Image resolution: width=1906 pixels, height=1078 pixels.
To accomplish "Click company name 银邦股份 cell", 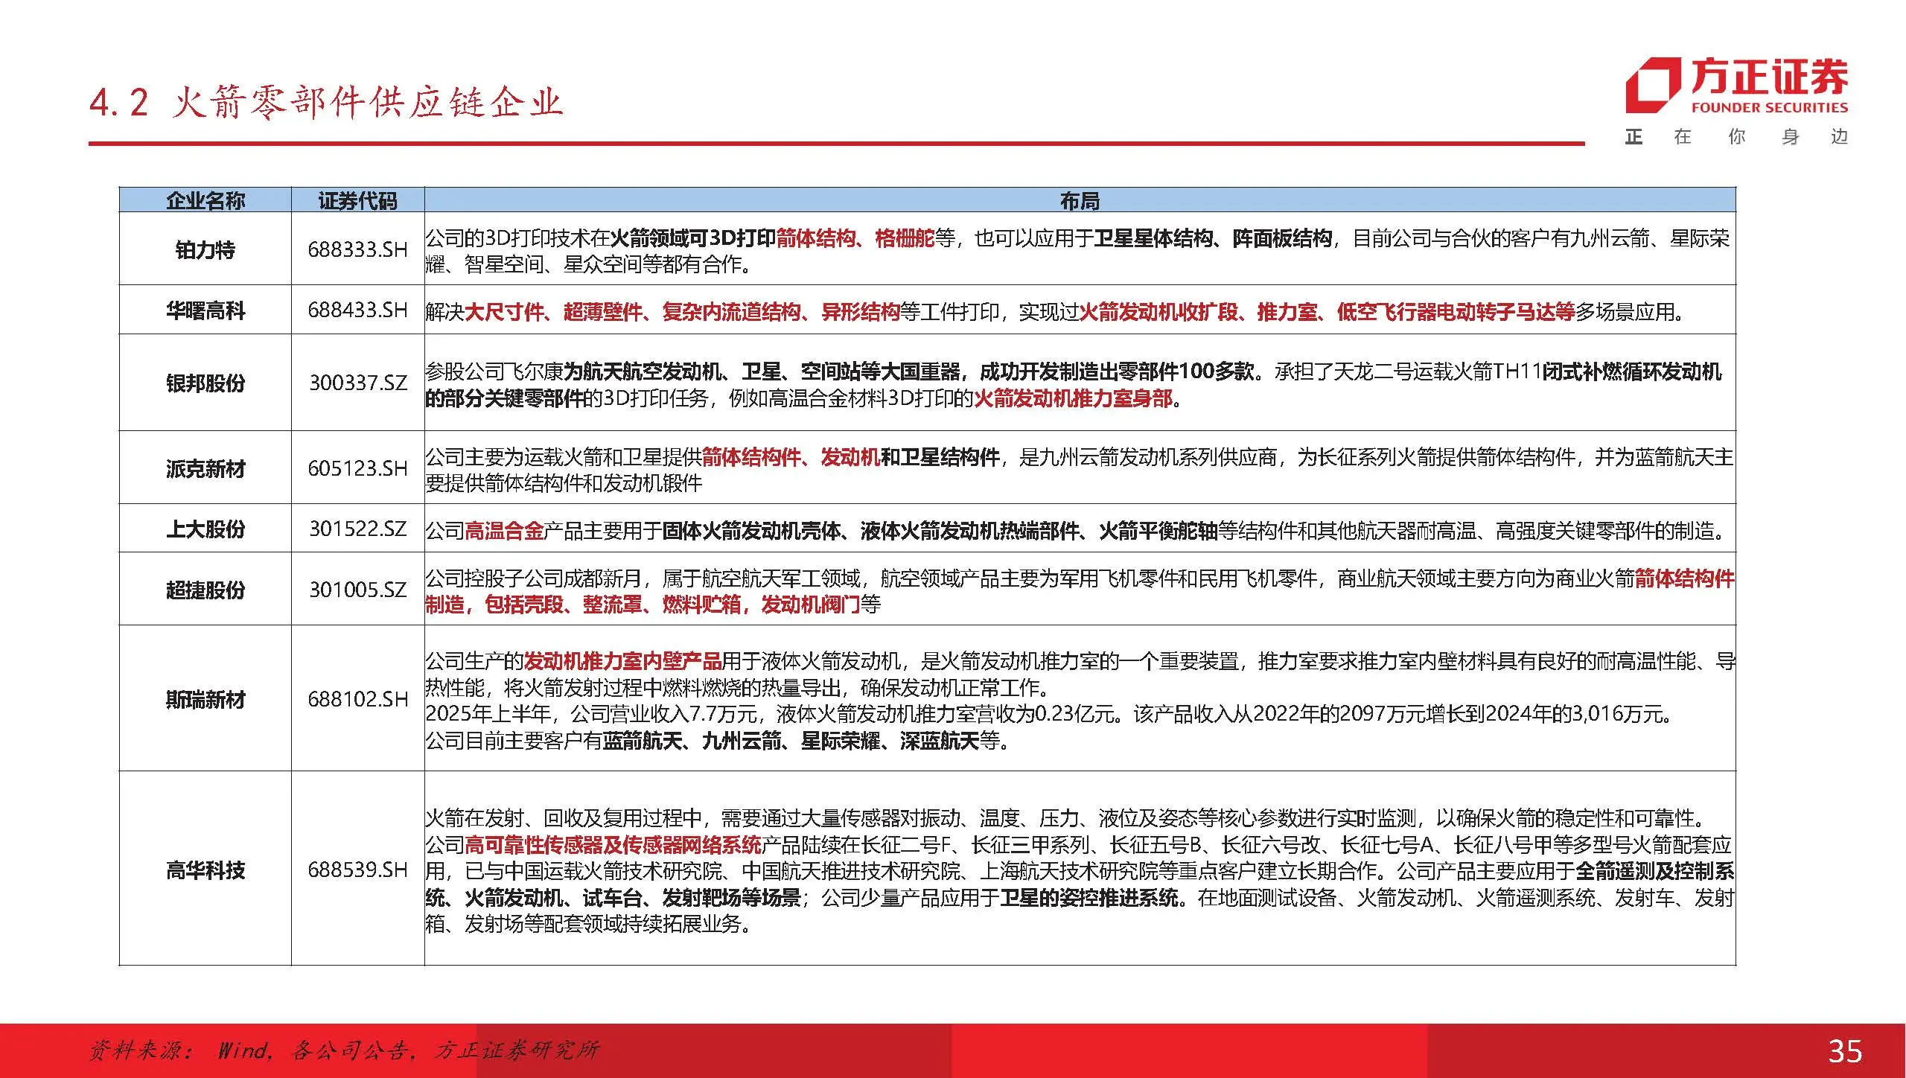I will click(x=205, y=383).
